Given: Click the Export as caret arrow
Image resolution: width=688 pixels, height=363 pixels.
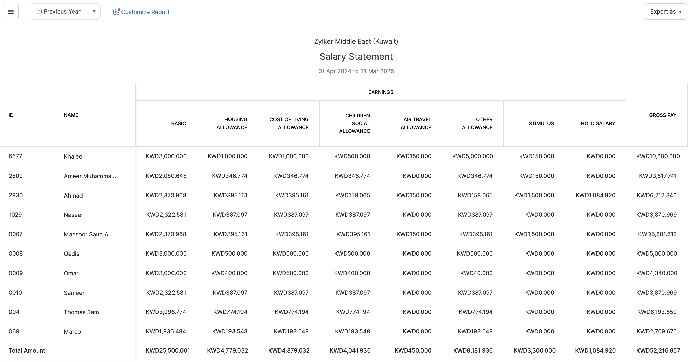Looking at the screenshot, I should click(680, 12).
